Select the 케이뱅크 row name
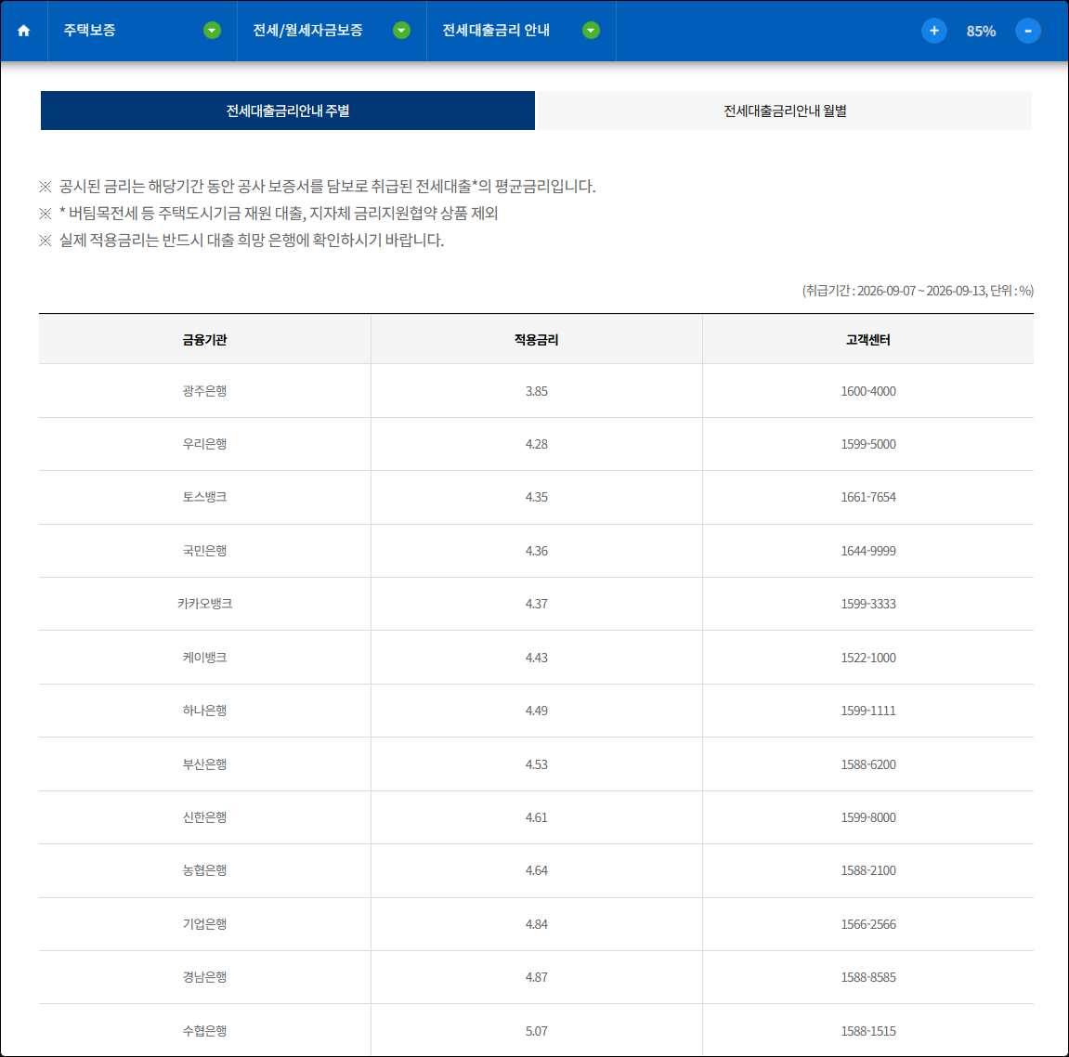The height and width of the screenshot is (1057, 1069). pos(204,658)
